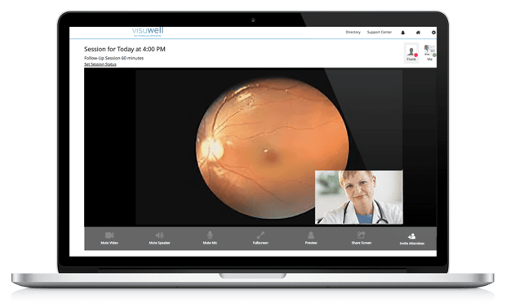
Task: Click the retina image in main video
Action: tap(273, 149)
